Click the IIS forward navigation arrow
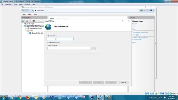The width and height of the screenshot is (178, 100). click(x=27, y=11)
